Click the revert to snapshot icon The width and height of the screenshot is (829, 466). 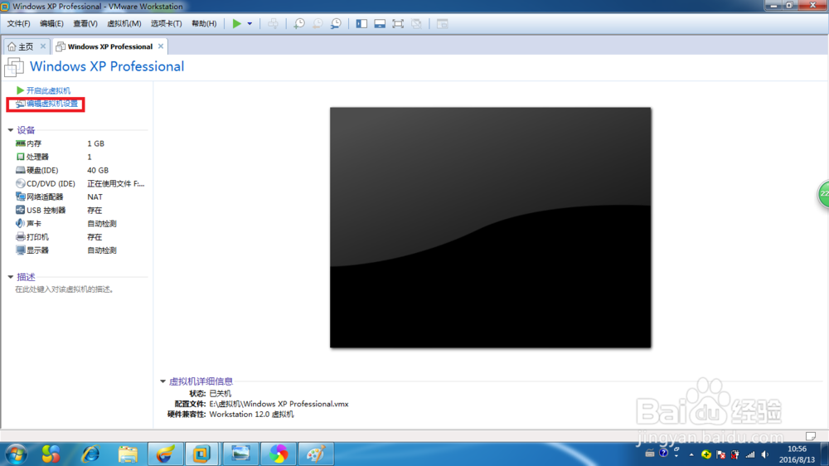tap(318, 23)
